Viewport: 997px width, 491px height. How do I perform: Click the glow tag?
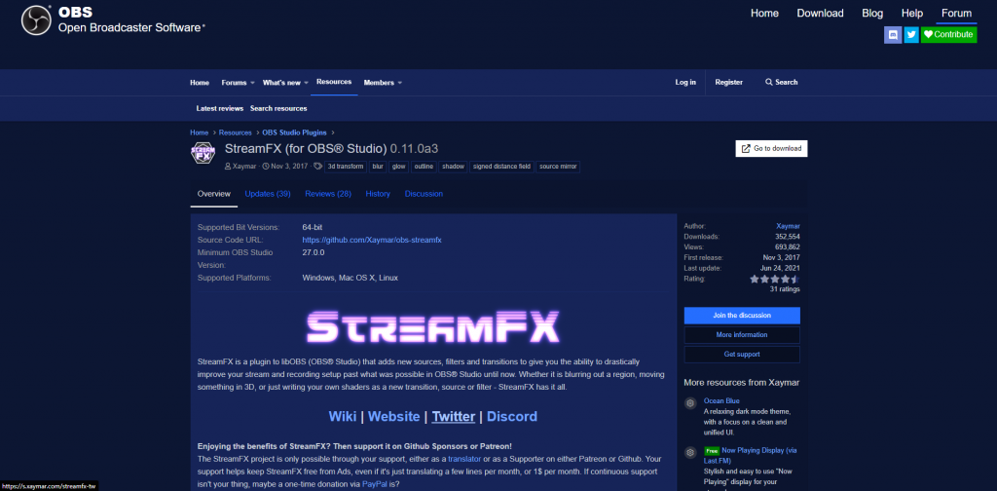[x=399, y=167]
